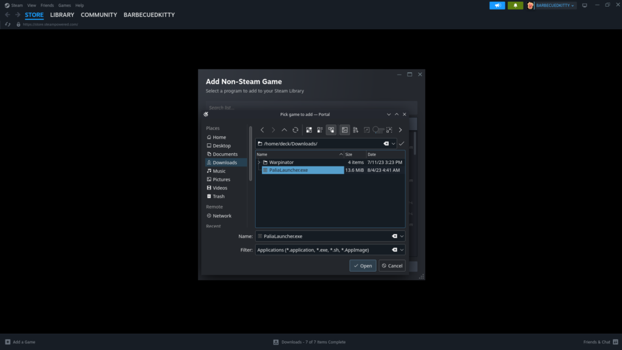Open the Games menu
This screenshot has width=622, height=350.
pos(64,5)
